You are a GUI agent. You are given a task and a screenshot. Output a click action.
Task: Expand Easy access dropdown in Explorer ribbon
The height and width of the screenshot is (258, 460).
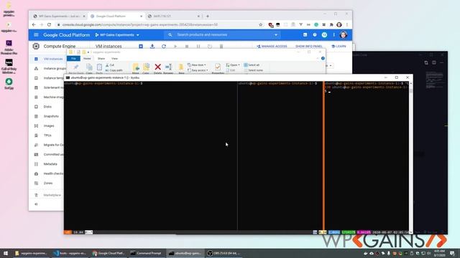(198, 70)
